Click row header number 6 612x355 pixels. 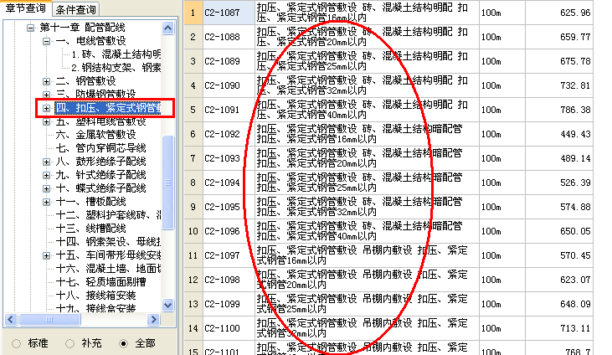coord(193,134)
